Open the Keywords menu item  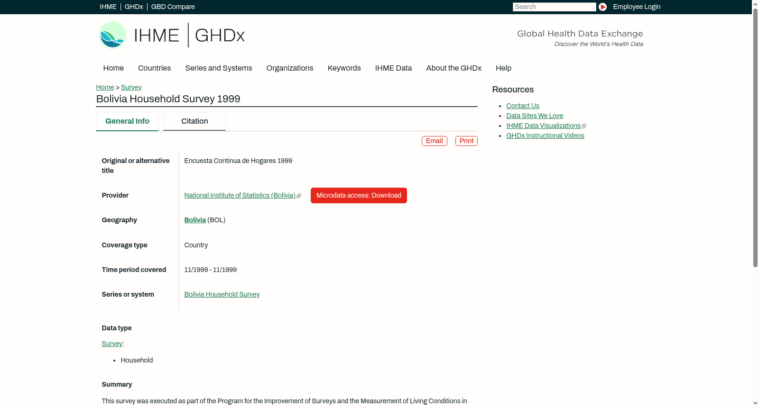[x=344, y=68]
